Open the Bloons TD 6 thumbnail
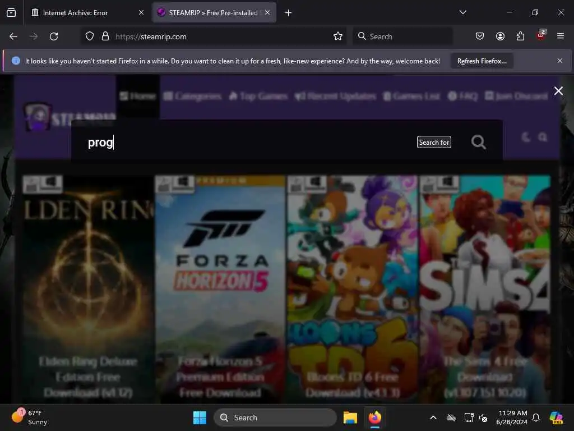This screenshot has height=431, width=574. pos(353,289)
